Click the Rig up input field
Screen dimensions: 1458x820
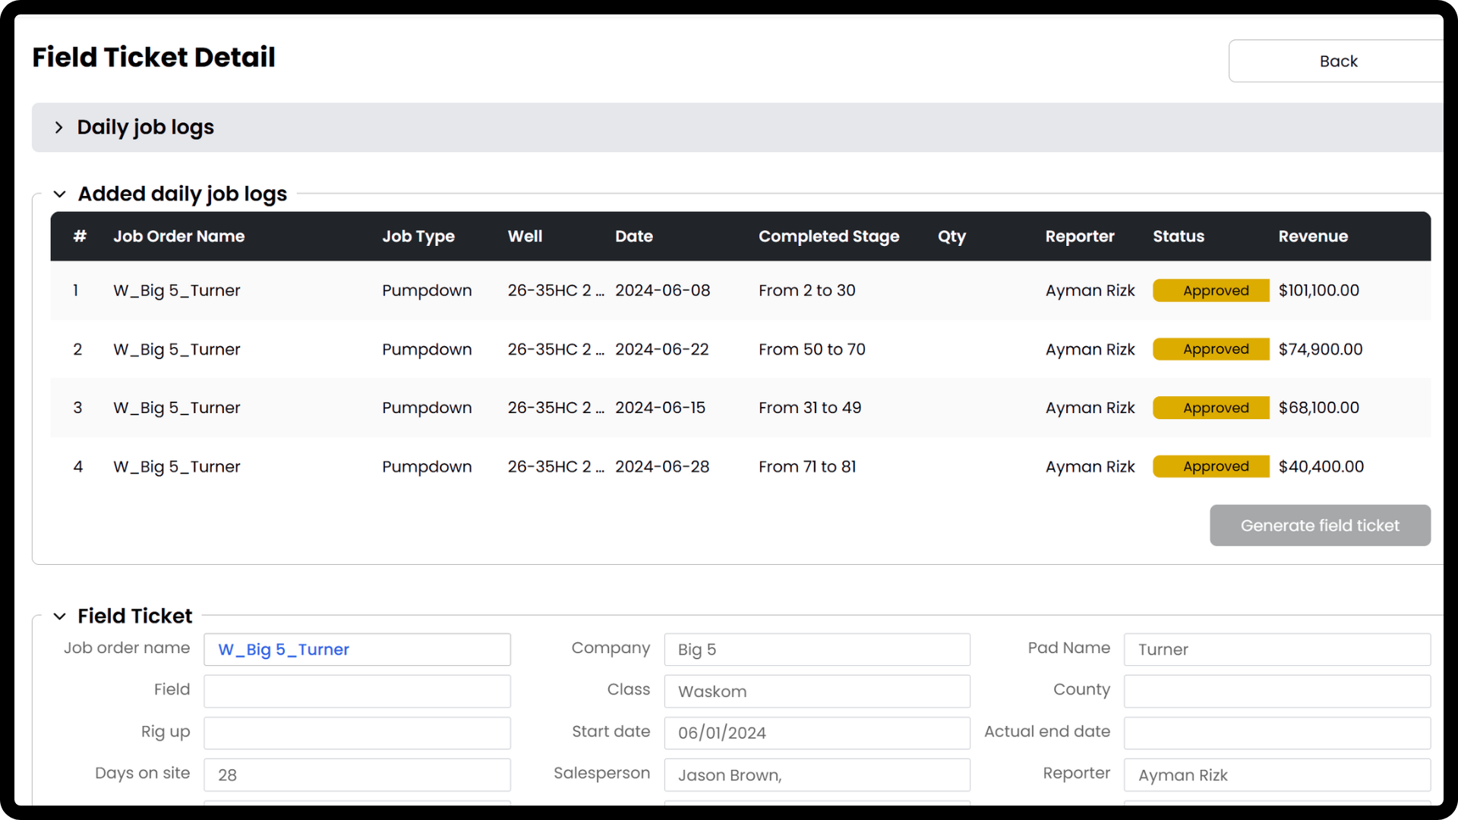357,733
